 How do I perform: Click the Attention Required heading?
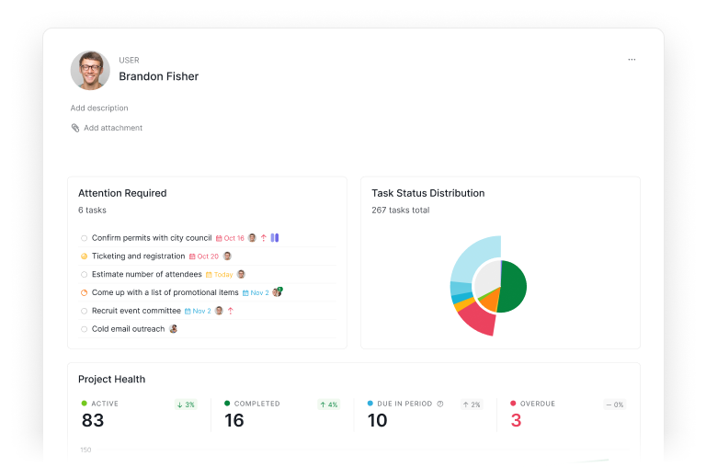coord(122,193)
